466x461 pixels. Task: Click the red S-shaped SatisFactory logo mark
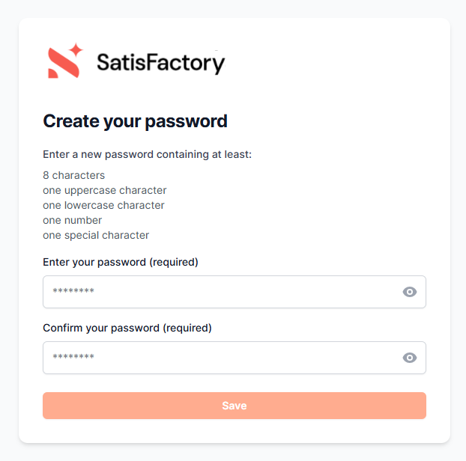click(x=60, y=65)
